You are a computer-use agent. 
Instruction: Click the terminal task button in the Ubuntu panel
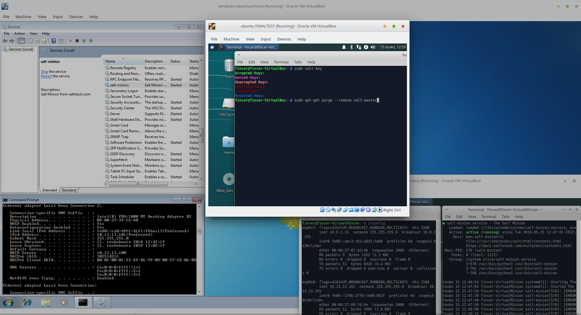tap(249, 47)
